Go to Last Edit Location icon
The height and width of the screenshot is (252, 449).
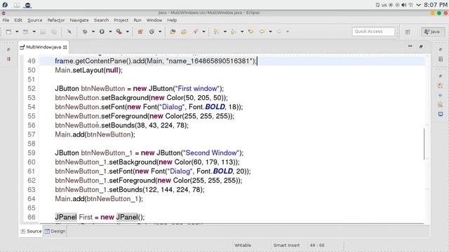[251, 31]
